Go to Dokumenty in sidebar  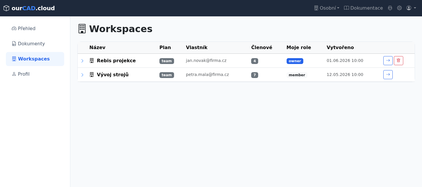[35, 44]
